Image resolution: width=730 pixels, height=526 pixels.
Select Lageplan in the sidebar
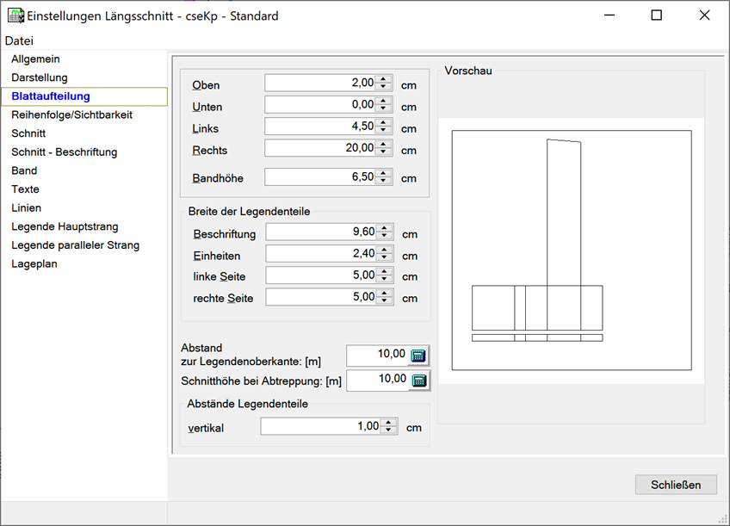34,264
